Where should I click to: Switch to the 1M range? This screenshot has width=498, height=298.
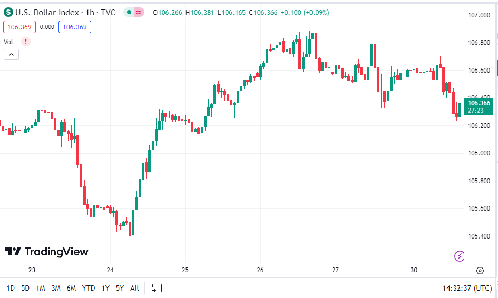(x=41, y=288)
